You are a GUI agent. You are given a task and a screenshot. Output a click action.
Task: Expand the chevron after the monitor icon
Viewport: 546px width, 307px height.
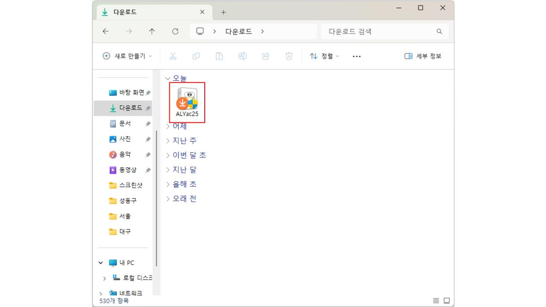(x=215, y=31)
